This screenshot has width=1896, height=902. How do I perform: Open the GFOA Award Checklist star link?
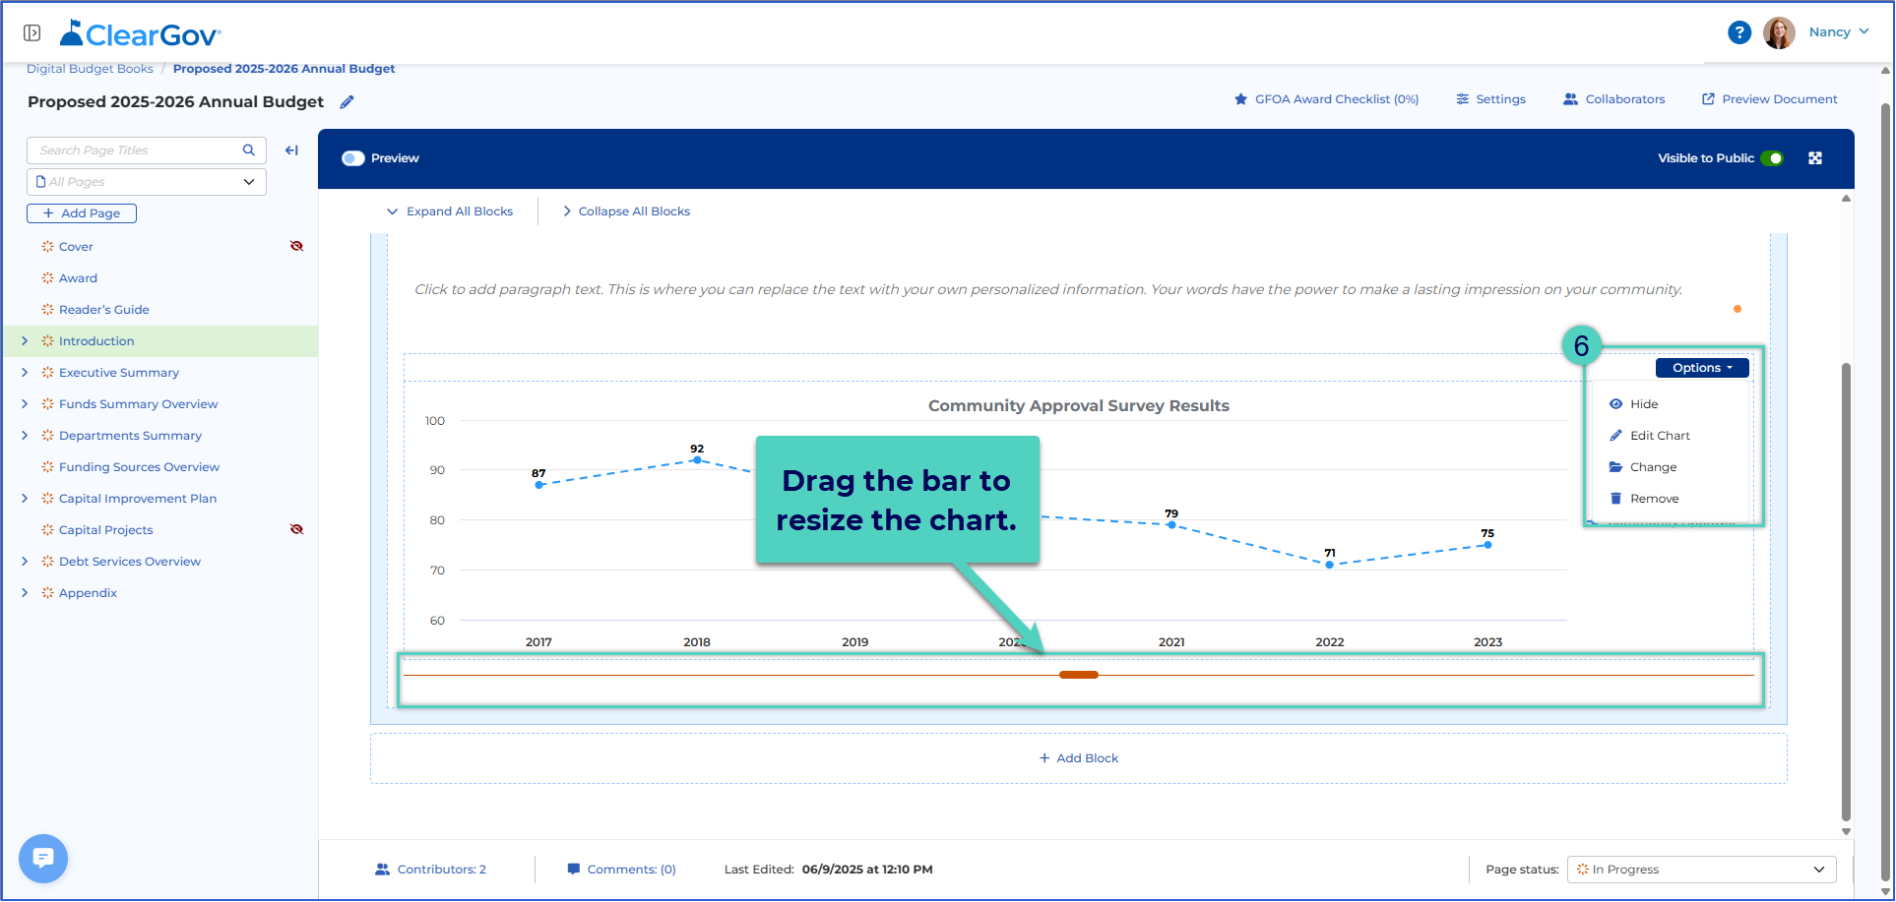pos(1326,99)
